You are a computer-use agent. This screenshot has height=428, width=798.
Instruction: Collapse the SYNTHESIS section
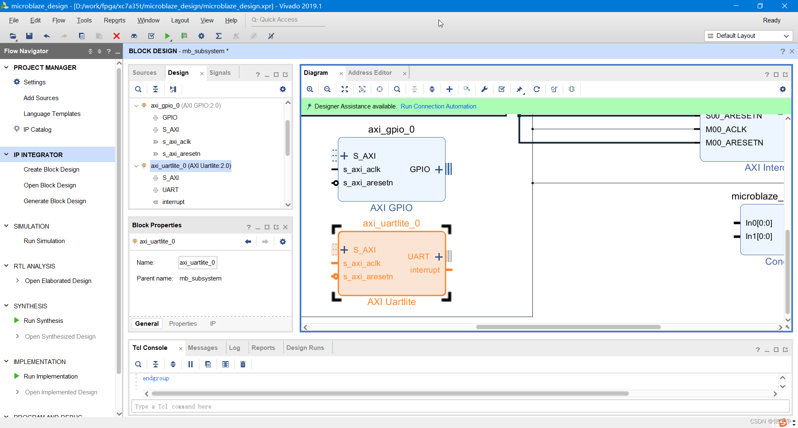point(6,306)
